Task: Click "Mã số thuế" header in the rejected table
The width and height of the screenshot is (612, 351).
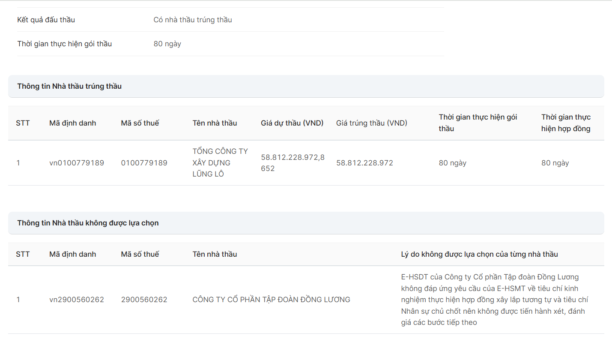Action: [x=140, y=254]
